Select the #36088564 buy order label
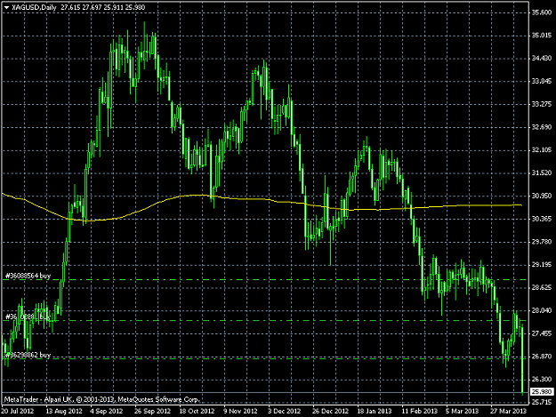This screenshot has height=417, width=556. pyautogui.click(x=28, y=276)
